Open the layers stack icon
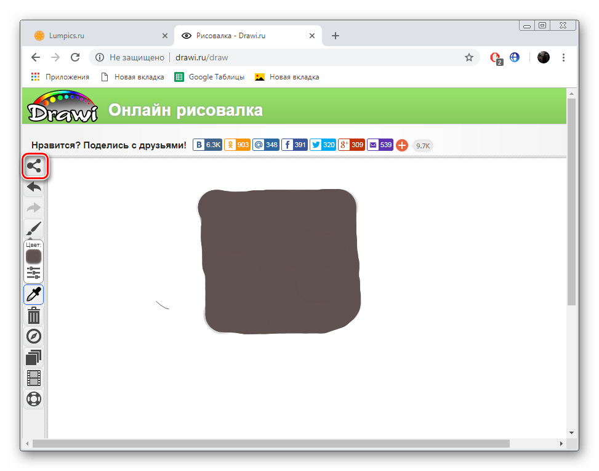This screenshot has width=599, height=471. [34, 357]
